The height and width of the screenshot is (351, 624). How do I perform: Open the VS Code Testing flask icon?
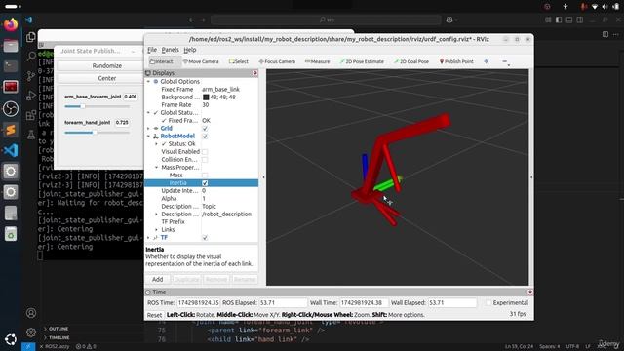pos(31,135)
